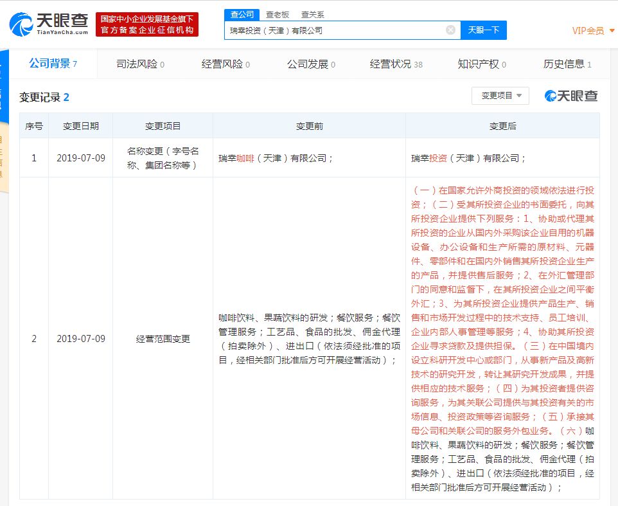Open the 公司背景 tab
This screenshot has width=618, height=506.
click(53, 64)
